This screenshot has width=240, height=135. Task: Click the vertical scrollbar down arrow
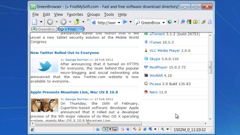click(x=210, y=119)
